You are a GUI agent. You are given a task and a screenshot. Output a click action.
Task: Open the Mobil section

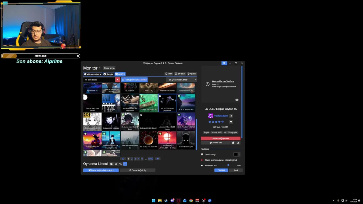coord(169,74)
